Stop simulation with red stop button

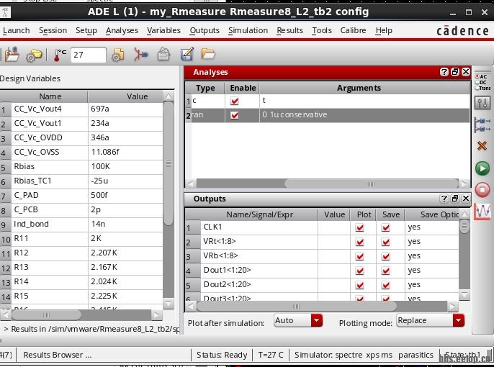[x=482, y=190]
